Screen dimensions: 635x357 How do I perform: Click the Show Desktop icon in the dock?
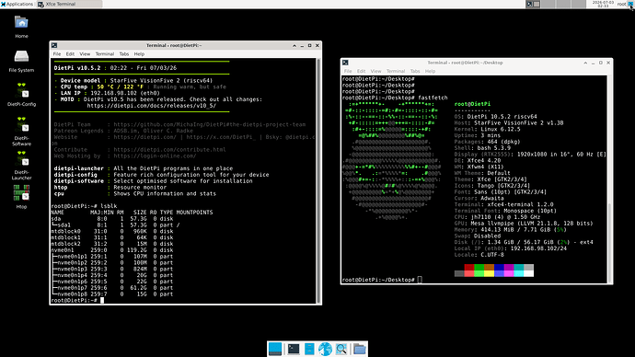click(275, 349)
